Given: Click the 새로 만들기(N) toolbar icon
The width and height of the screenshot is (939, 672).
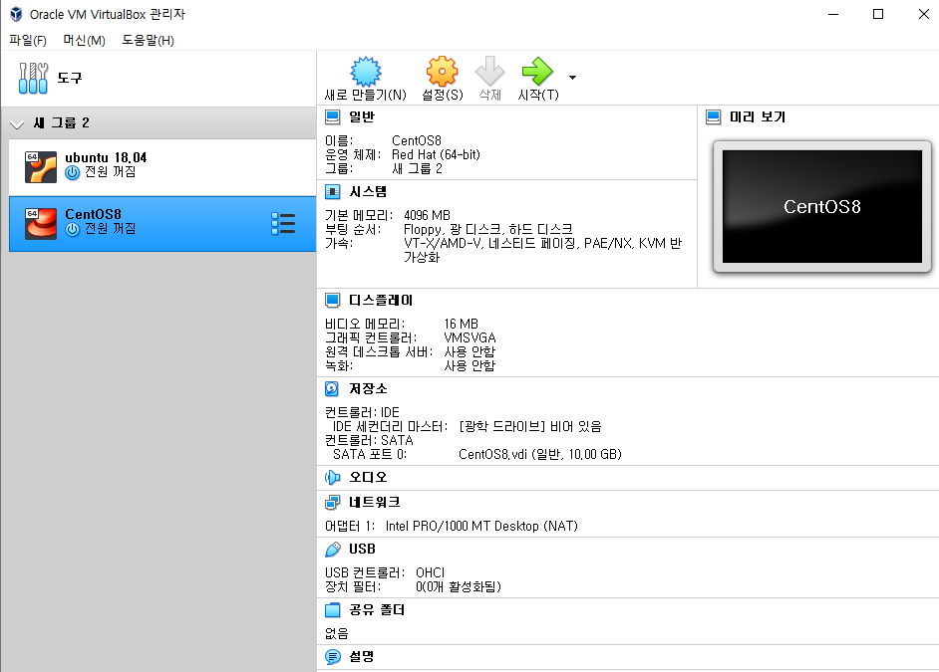Looking at the screenshot, I should (365, 72).
